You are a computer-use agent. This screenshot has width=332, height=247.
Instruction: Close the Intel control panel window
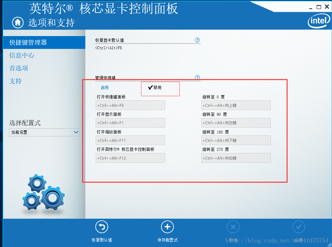[327, 7]
